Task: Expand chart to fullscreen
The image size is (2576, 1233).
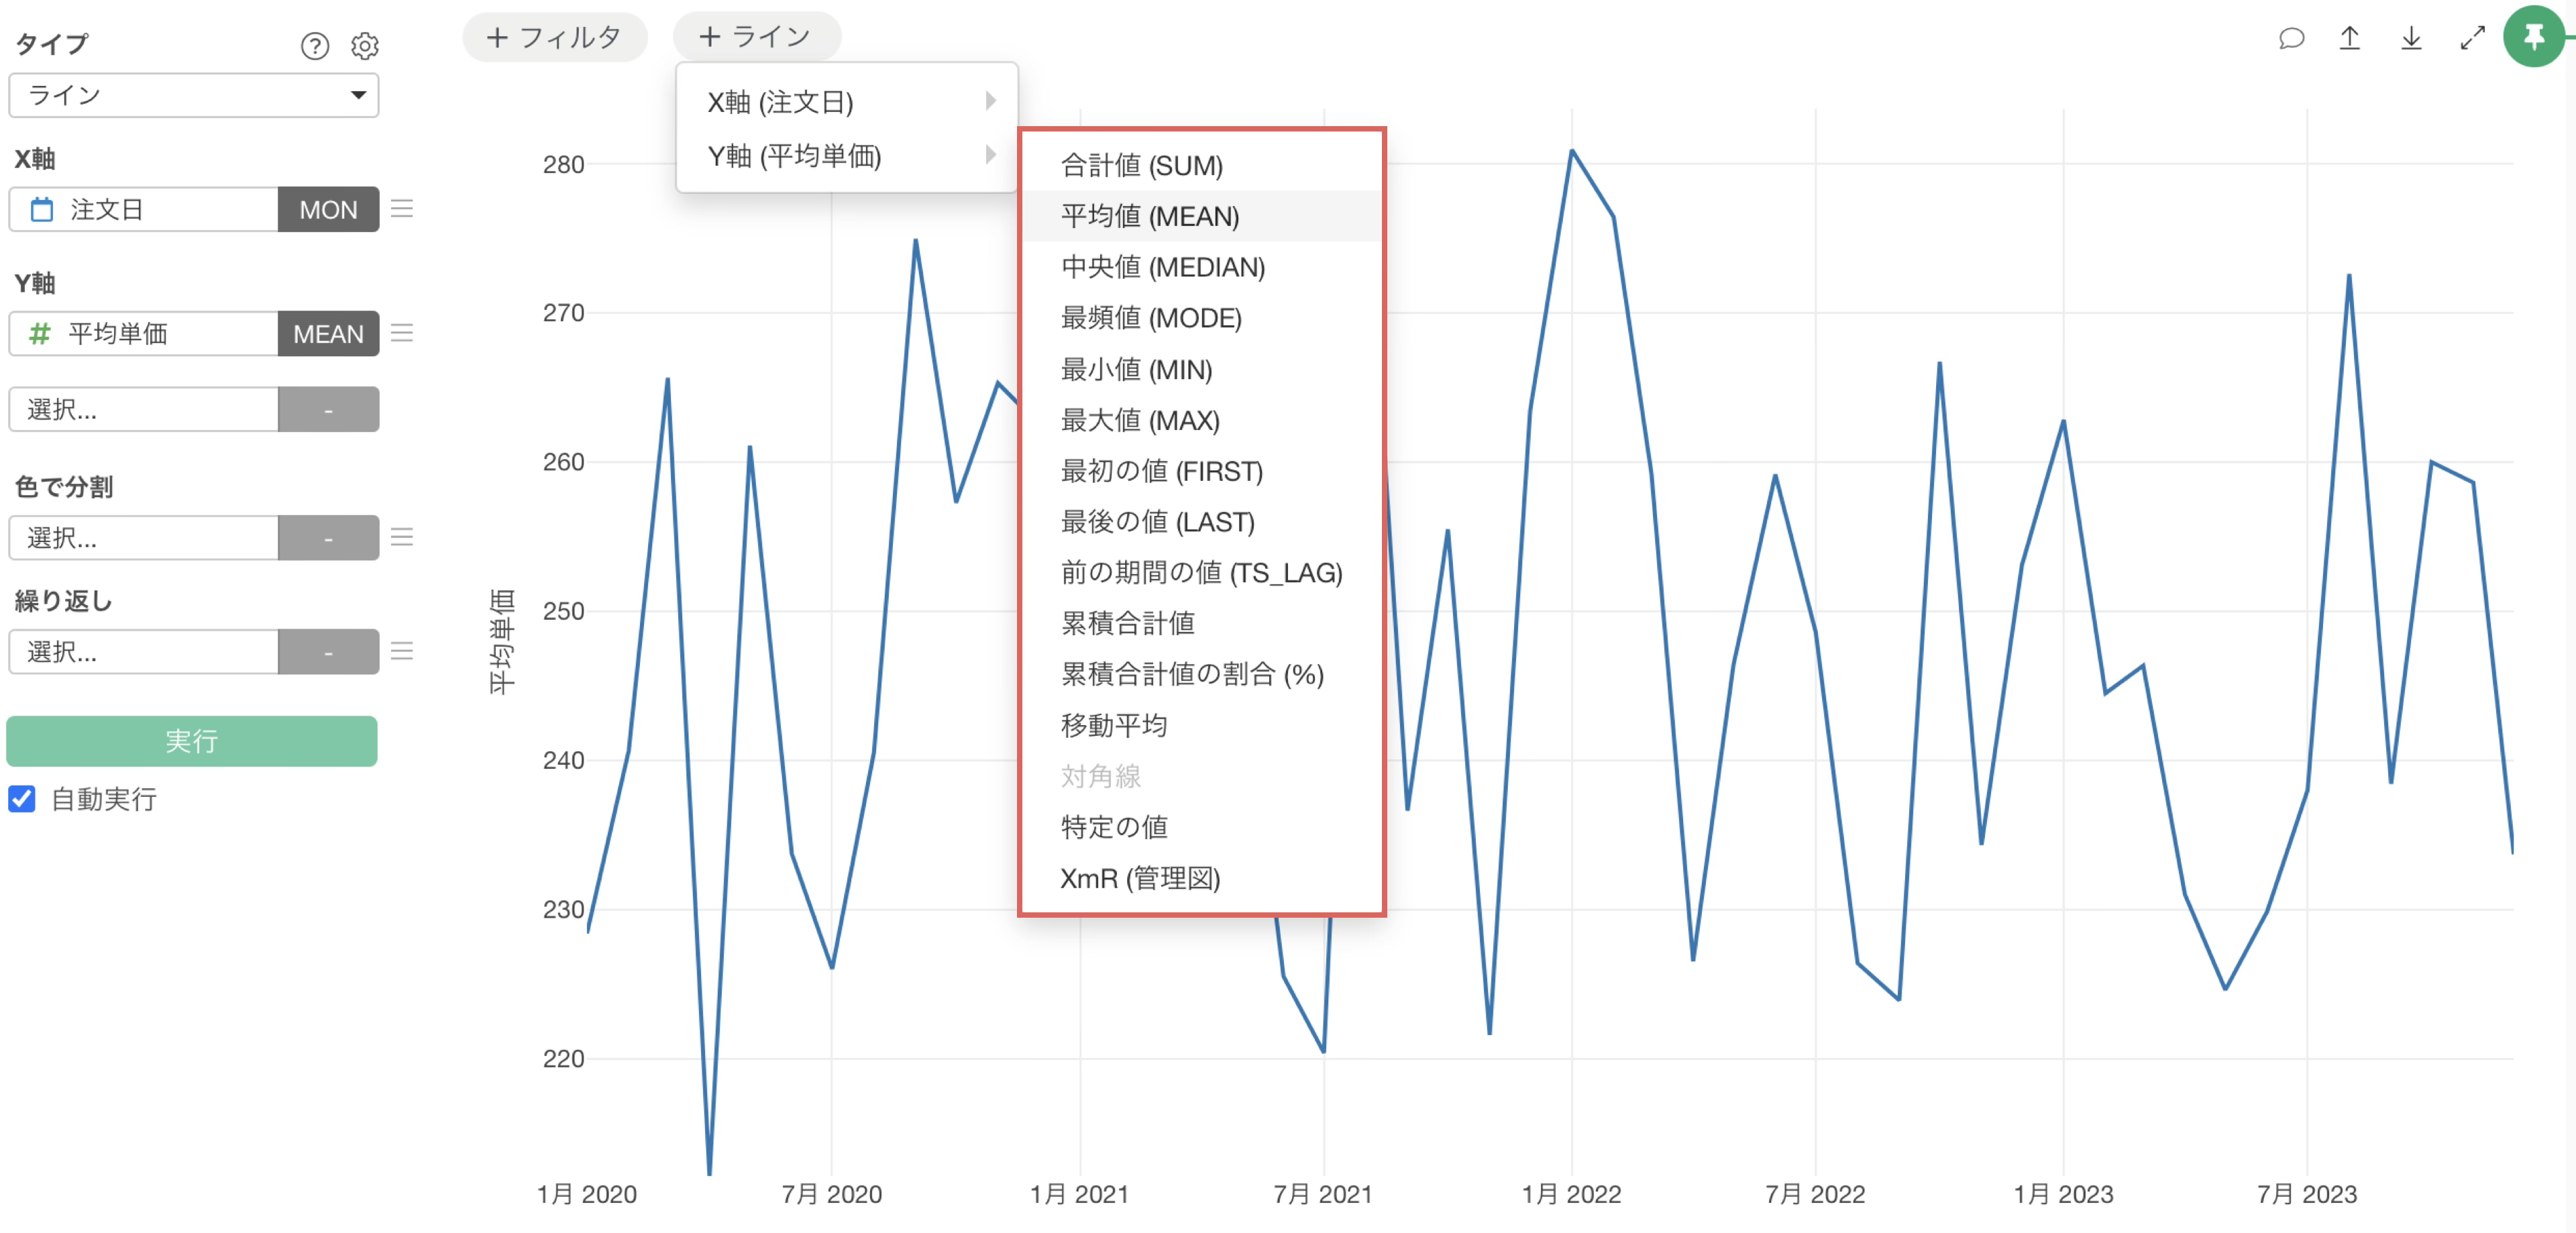Action: click(2472, 39)
